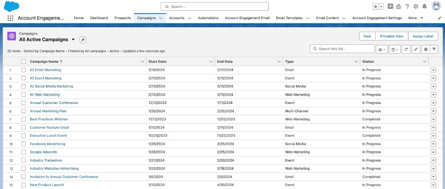Open the user profile avatar

point(436,6)
